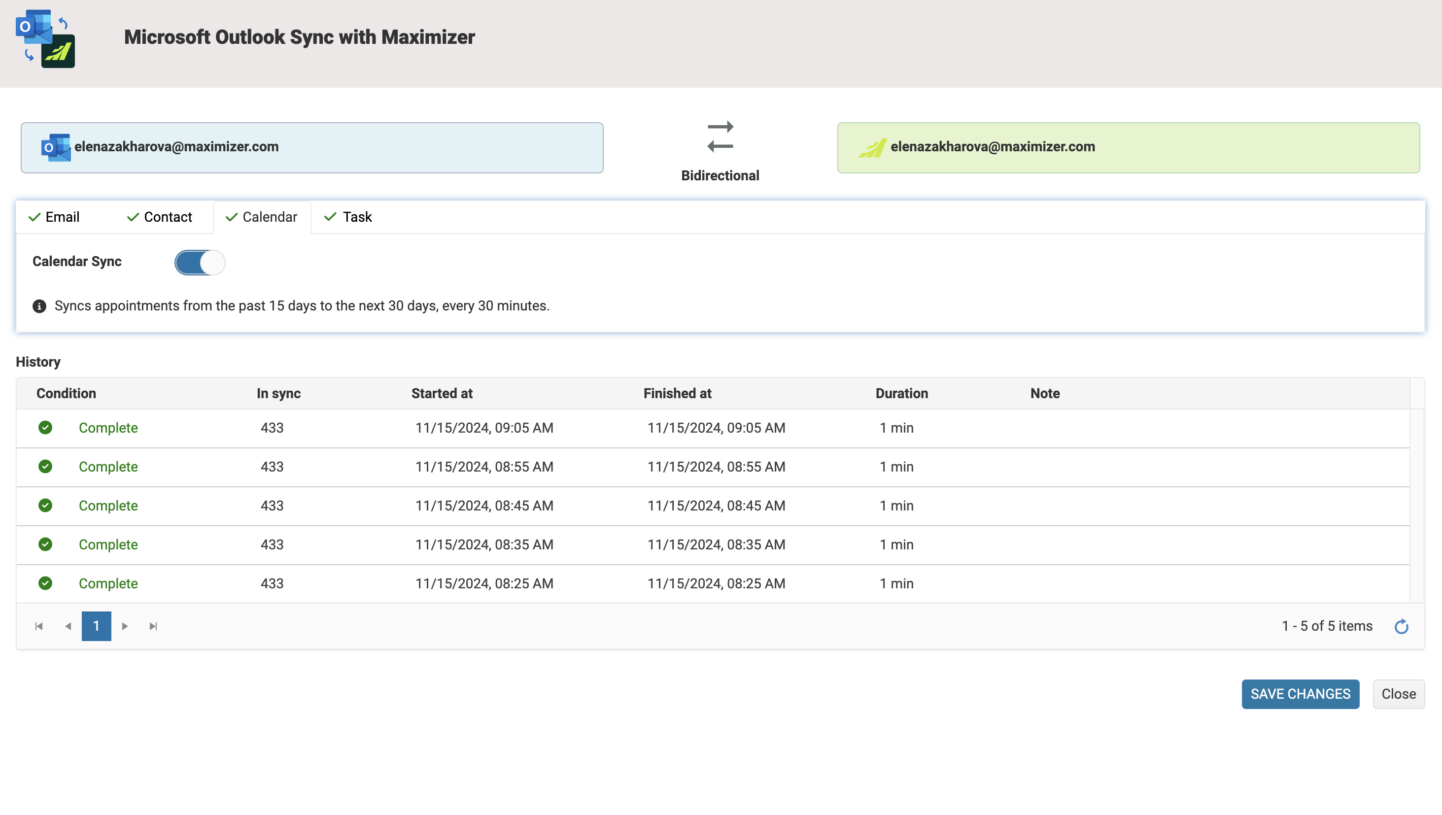This screenshot has height=815, width=1442.
Task: Click Complete status in the 08:25 AM row
Action: (x=108, y=584)
